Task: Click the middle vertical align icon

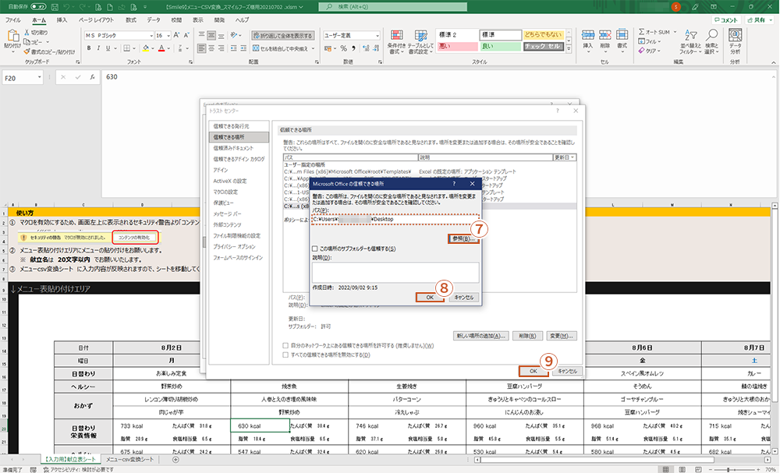Action: [211, 35]
